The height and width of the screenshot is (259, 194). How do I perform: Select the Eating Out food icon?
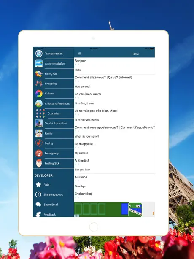coord(39,74)
